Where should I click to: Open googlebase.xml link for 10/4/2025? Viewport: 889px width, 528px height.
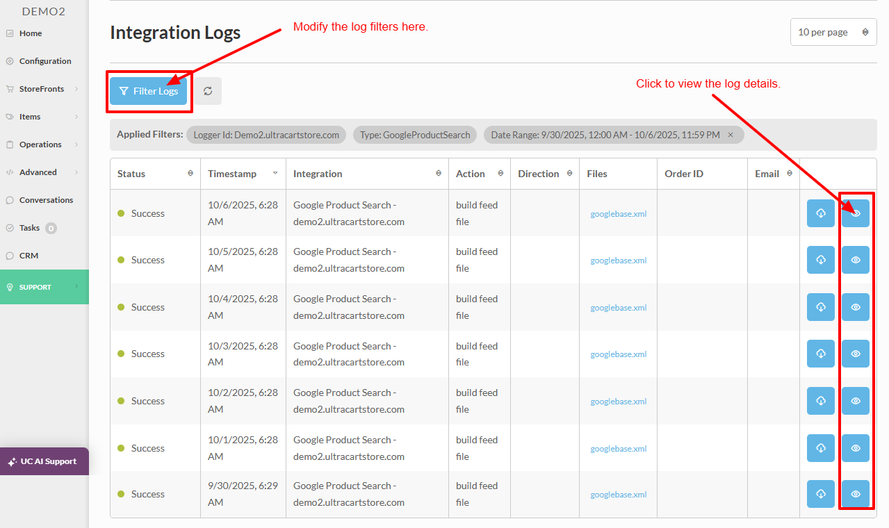pos(619,308)
